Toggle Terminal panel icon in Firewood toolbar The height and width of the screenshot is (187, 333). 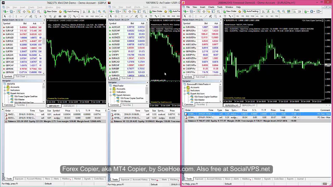point(213,11)
